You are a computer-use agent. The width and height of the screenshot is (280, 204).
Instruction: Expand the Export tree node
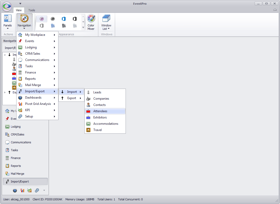click(x=5, y=93)
